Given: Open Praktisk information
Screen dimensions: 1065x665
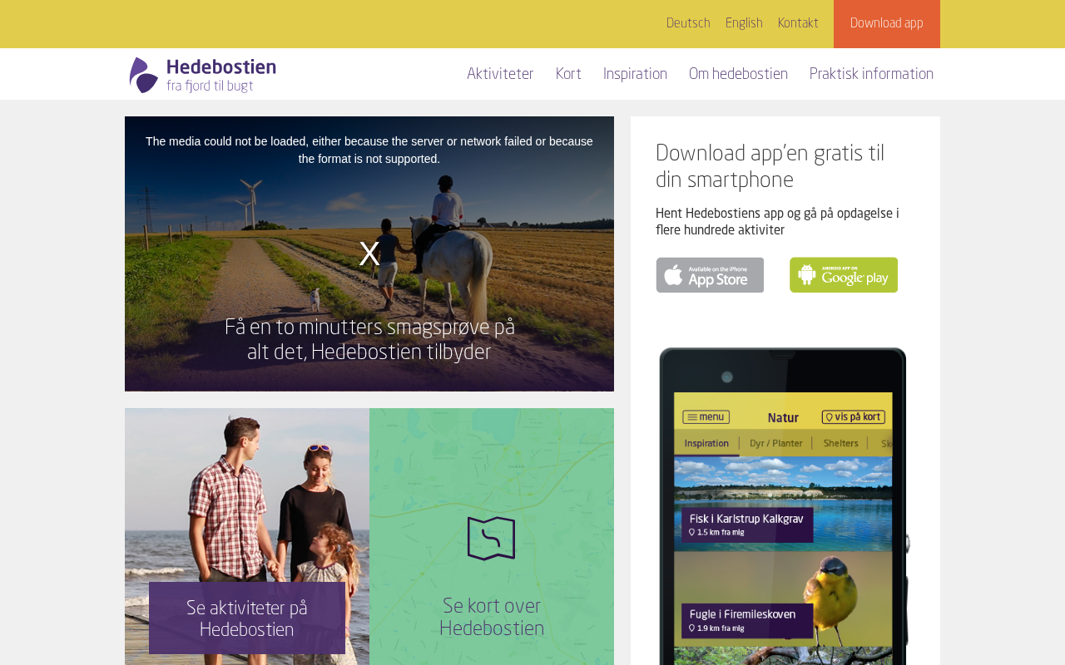Looking at the screenshot, I should coord(871,75).
